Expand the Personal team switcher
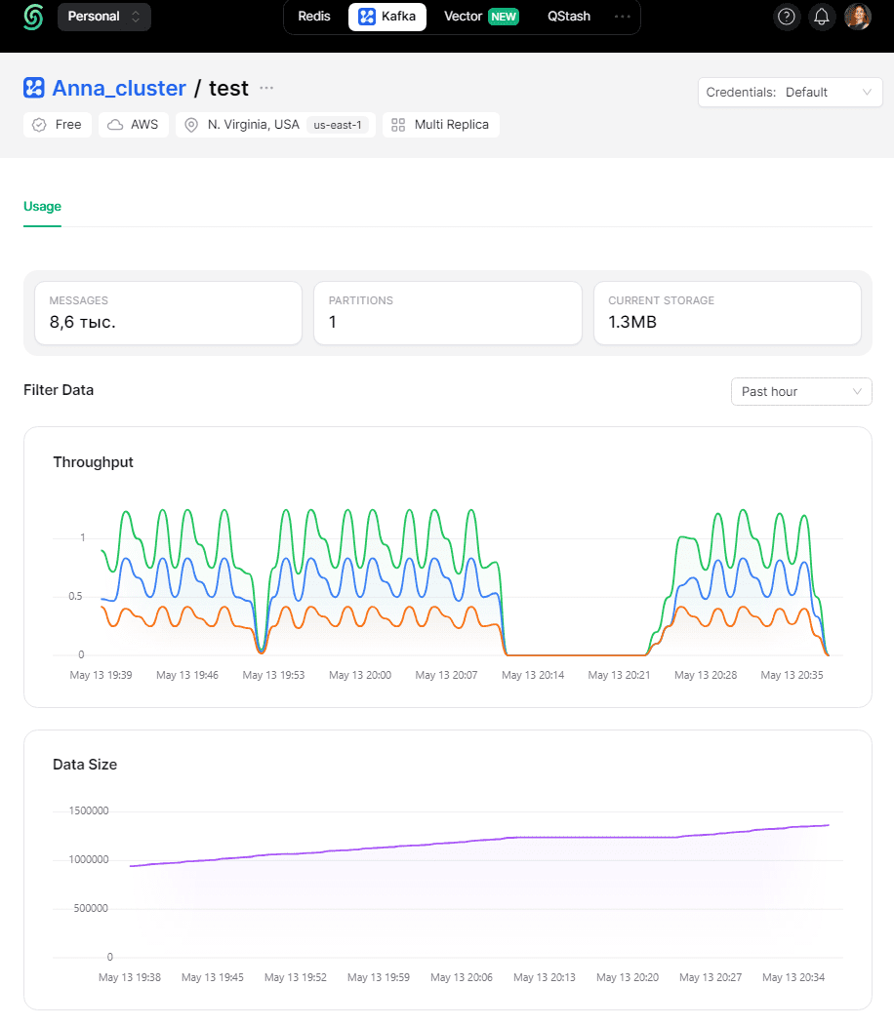Viewport: 894px width, 1026px height. click(104, 17)
